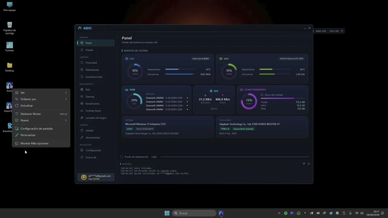Click the microphone icon in the tray
The width and height of the screenshot is (388, 218).
[350, 213]
